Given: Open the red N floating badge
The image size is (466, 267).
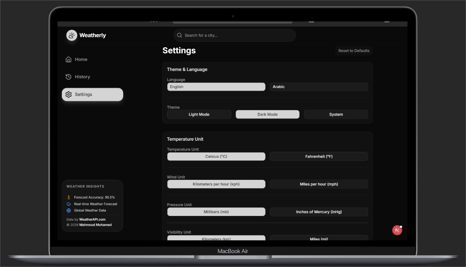Looking at the screenshot, I should click(x=397, y=230).
